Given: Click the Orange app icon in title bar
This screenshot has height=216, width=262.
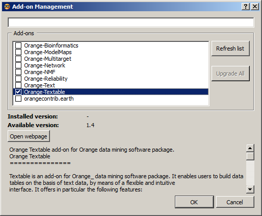Looking at the screenshot, I should click(7, 7).
